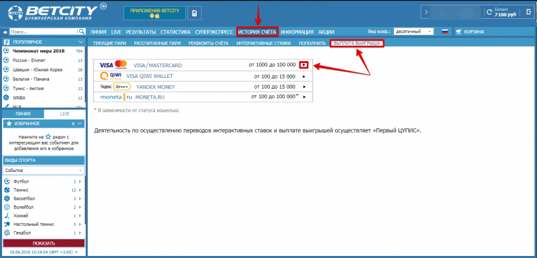Click the Приложения BetCity button
Screen dimensions: 537x258
(x=154, y=13)
